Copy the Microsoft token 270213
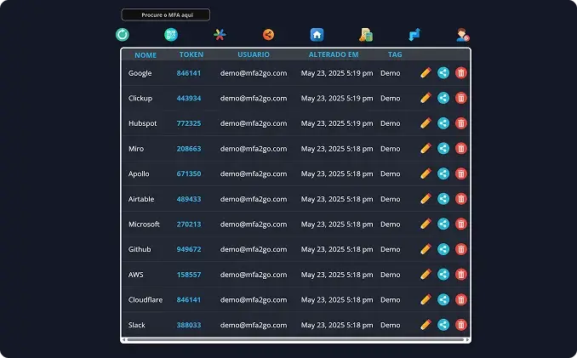This screenshot has height=358, width=577. click(189, 224)
